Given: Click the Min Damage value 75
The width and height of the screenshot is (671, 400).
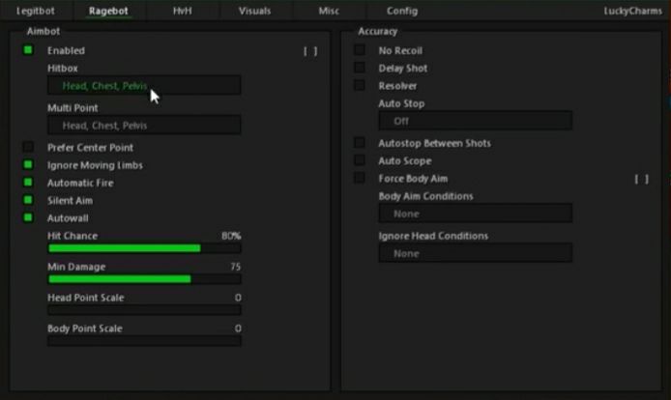Looking at the screenshot, I should (x=235, y=267).
